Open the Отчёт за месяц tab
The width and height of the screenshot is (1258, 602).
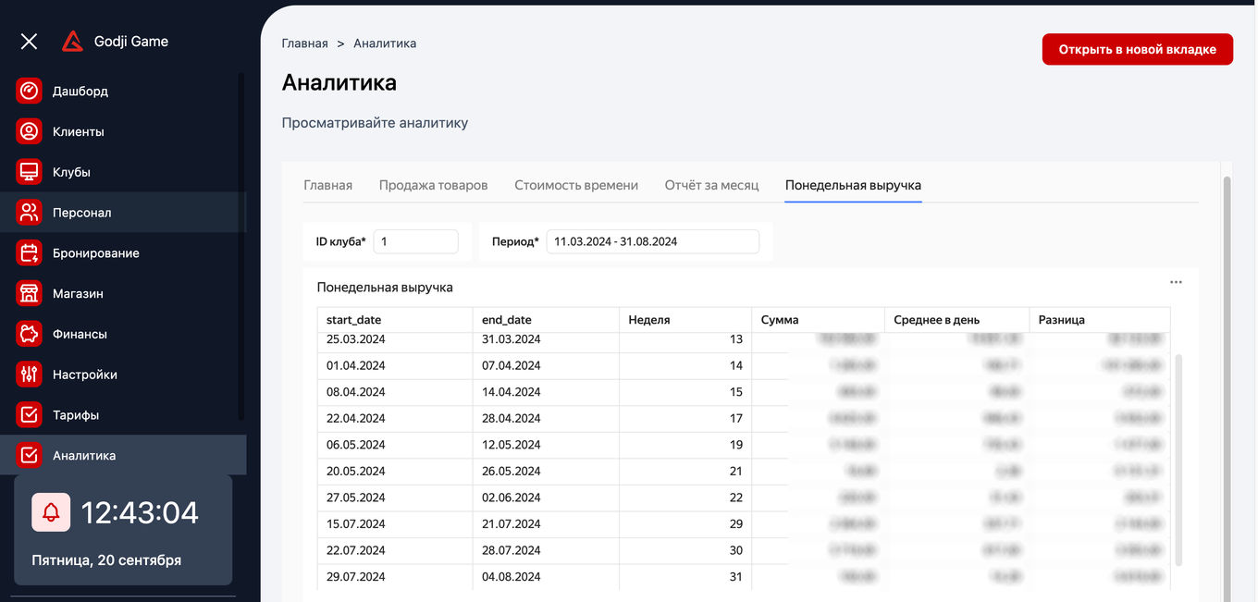(x=710, y=184)
